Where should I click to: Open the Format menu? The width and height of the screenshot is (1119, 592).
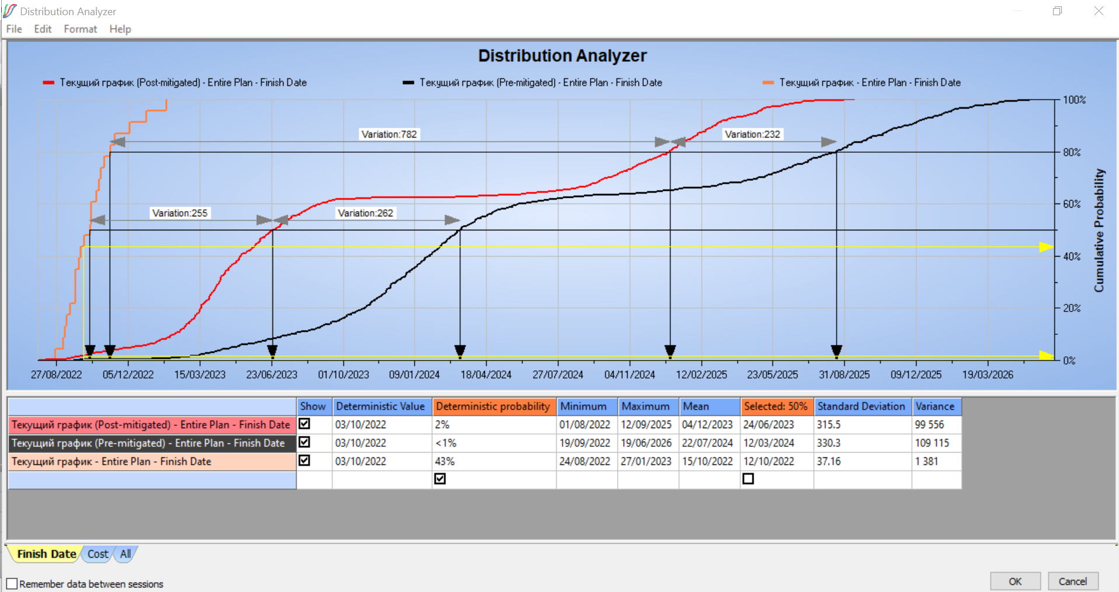tap(81, 29)
